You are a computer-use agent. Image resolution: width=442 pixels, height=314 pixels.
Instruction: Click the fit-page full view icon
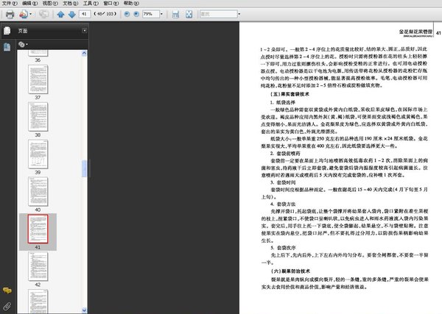[189, 14]
